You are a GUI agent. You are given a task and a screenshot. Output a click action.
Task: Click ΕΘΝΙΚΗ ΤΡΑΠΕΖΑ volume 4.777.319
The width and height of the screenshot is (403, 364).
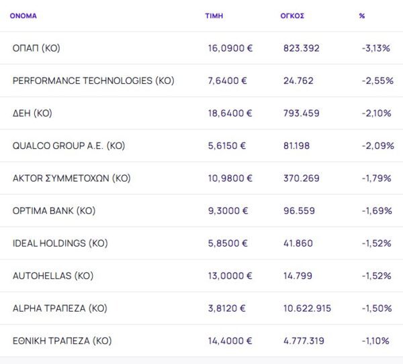coord(304,341)
